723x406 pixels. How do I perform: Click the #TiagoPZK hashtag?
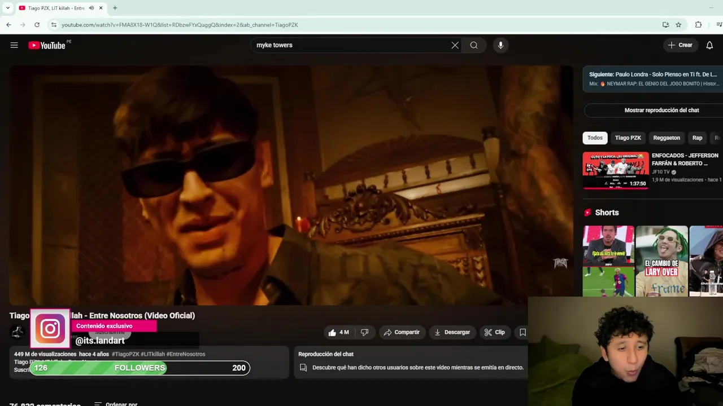(x=125, y=354)
